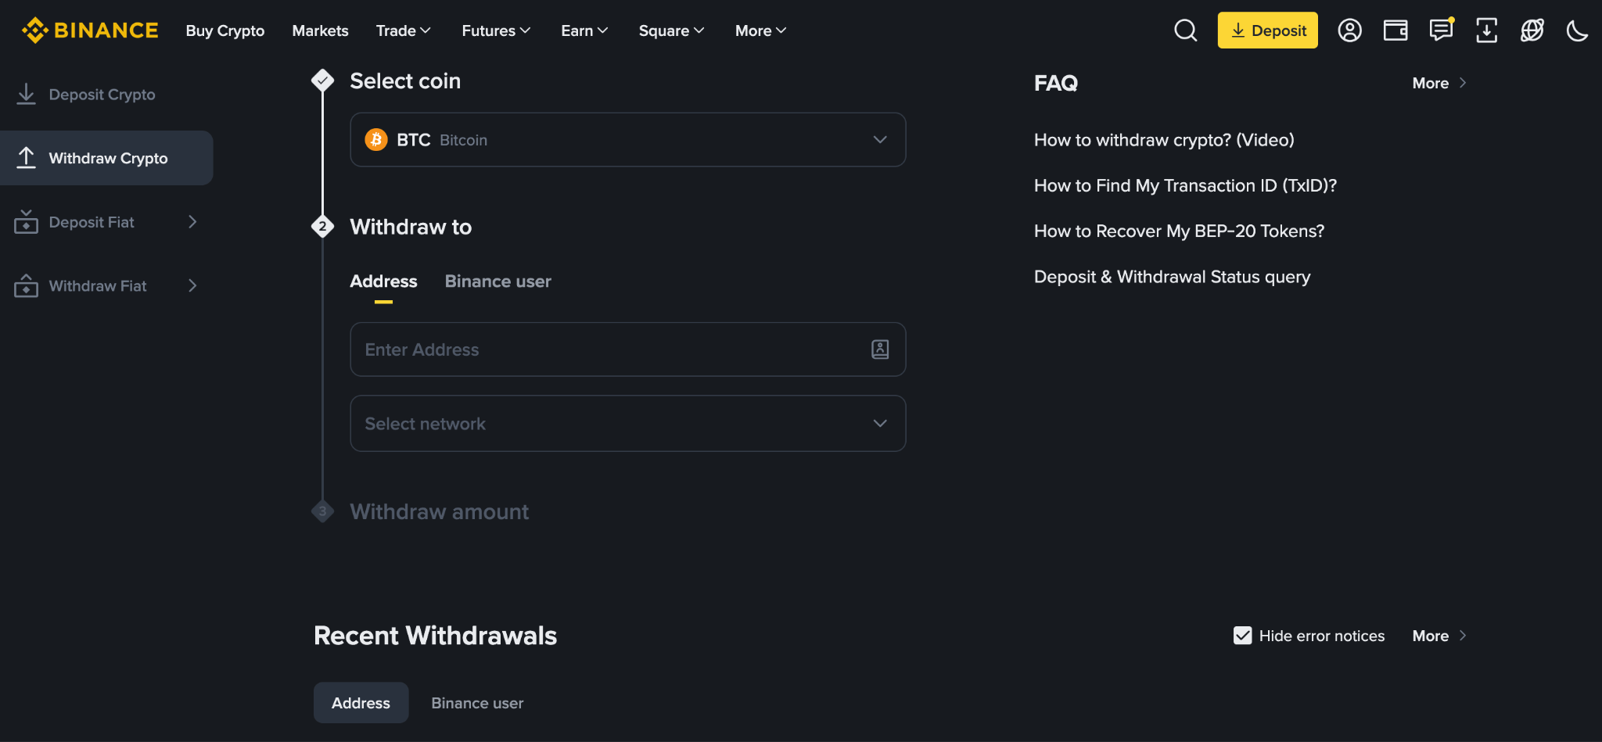
Task: Click the Binance logo
Action: pos(90,30)
